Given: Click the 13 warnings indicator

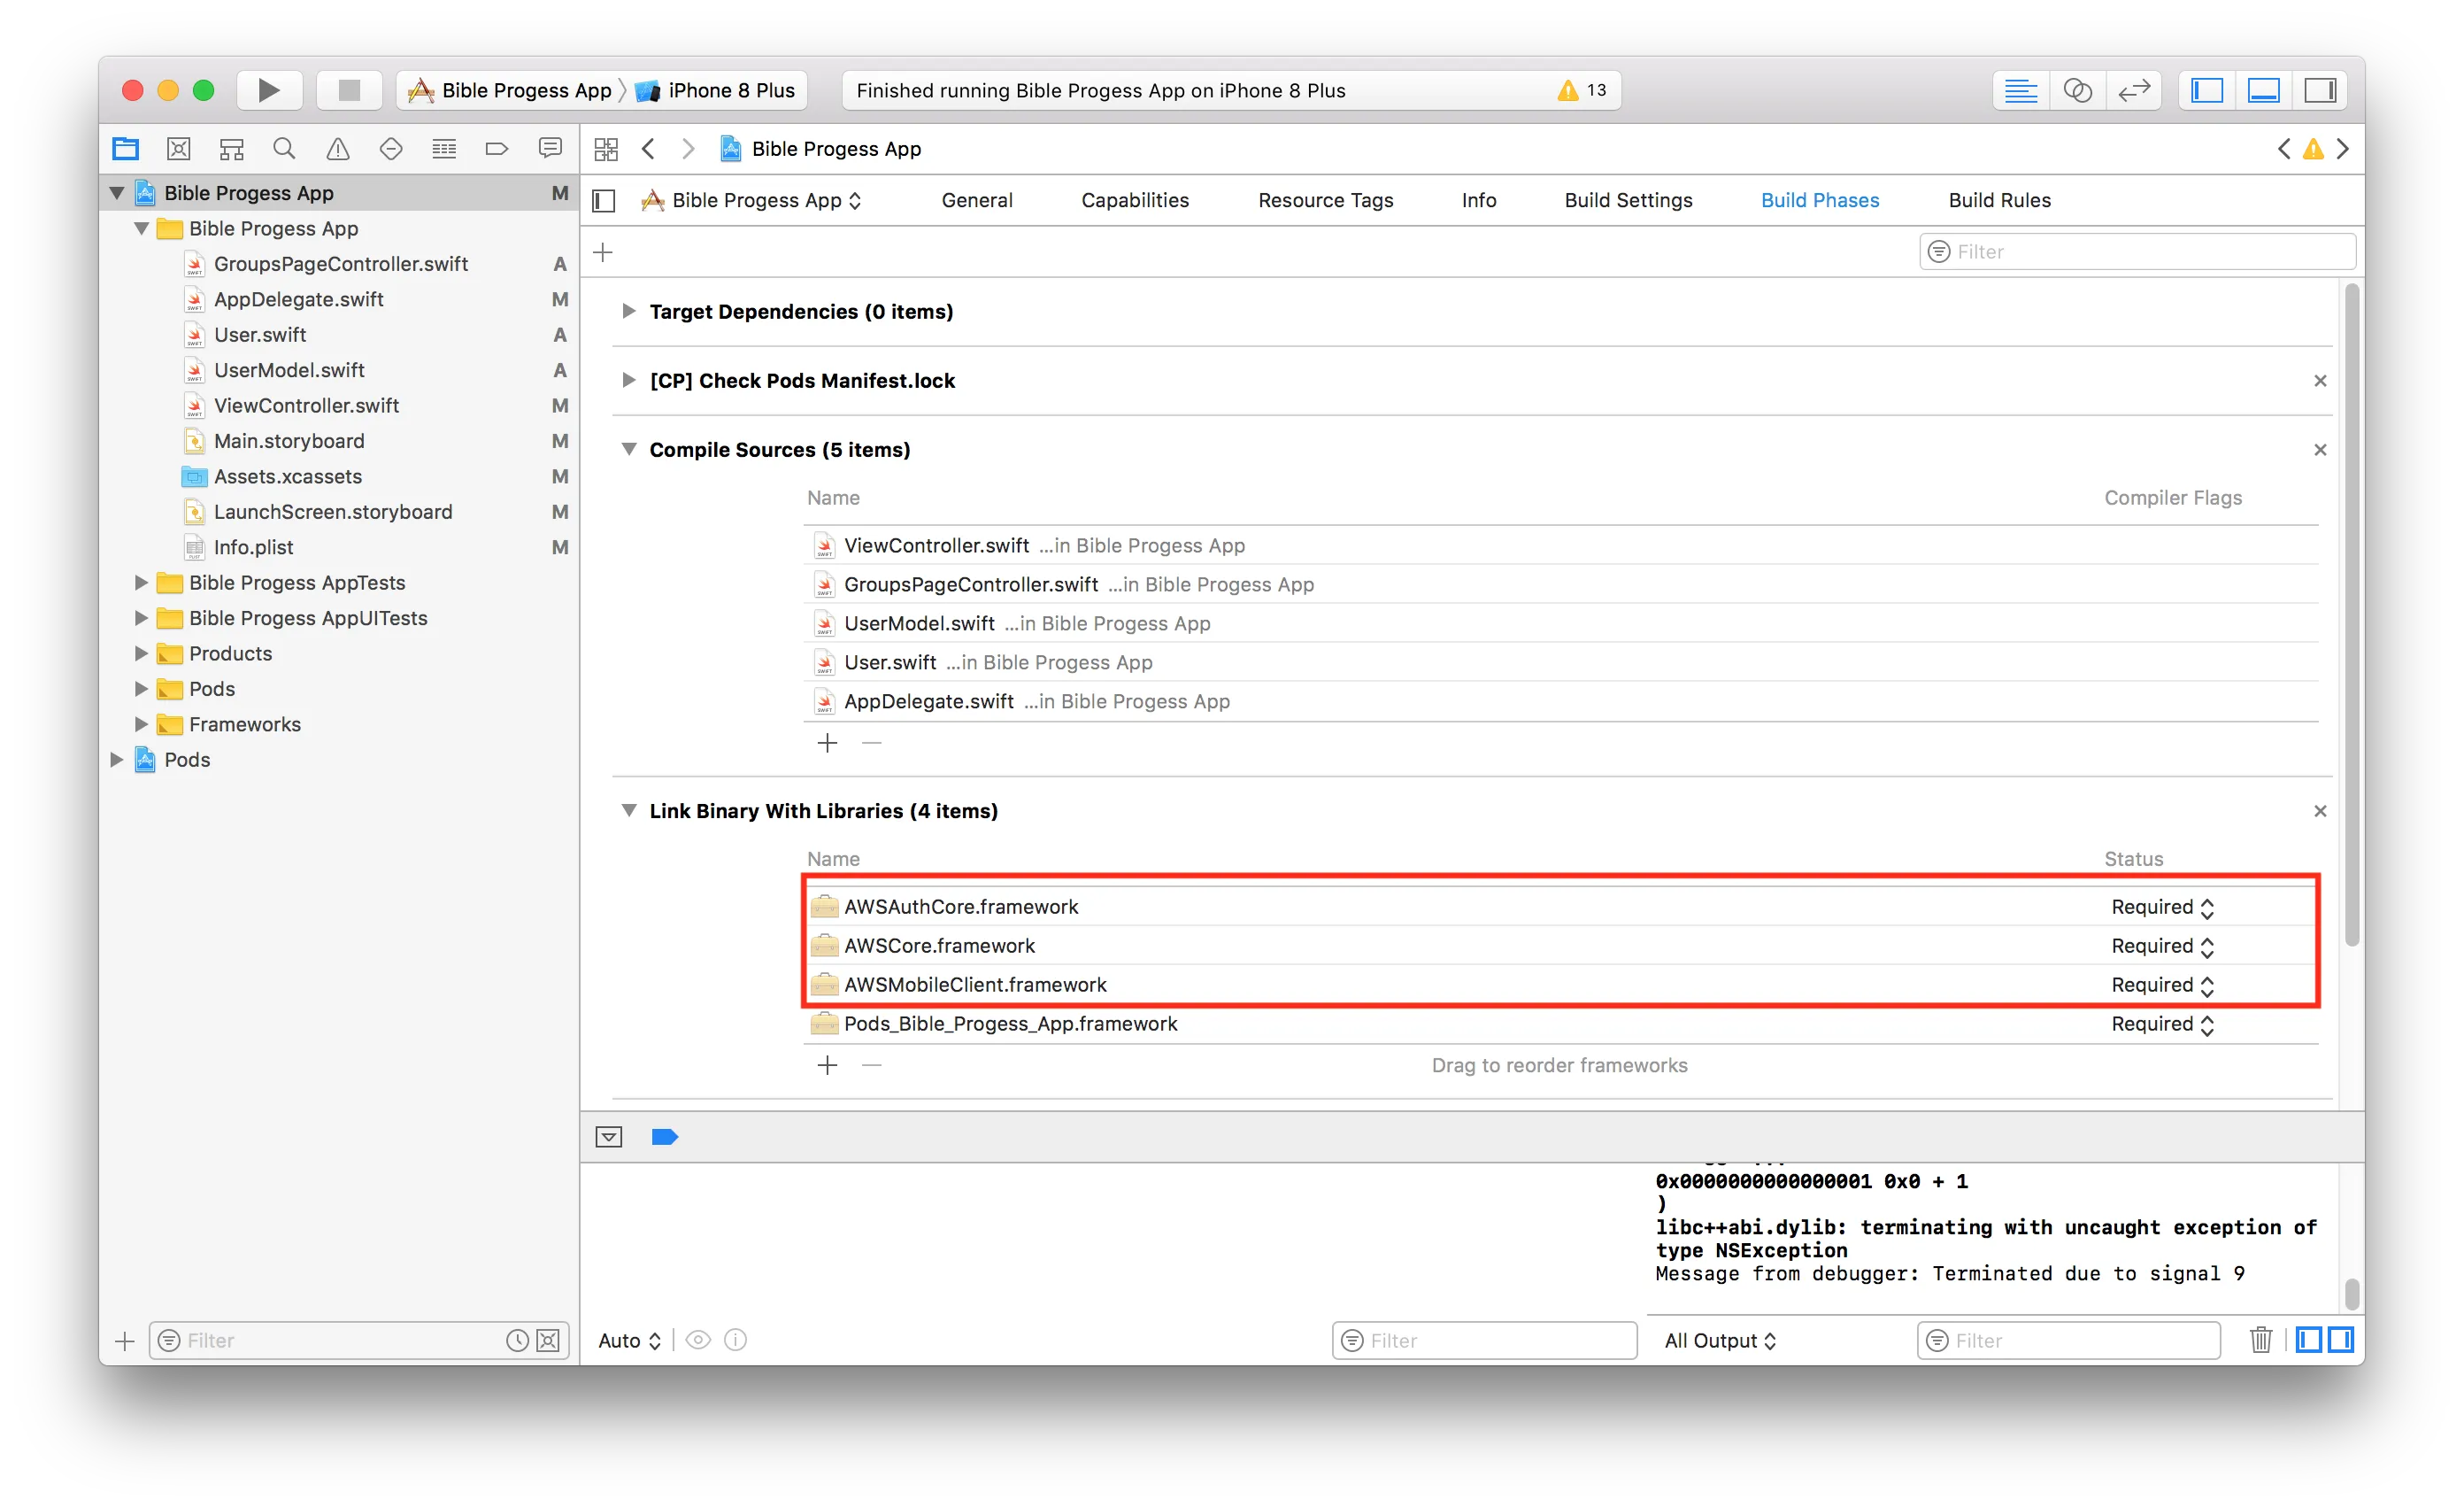Looking at the screenshot, I should (x=1582, y=90).
